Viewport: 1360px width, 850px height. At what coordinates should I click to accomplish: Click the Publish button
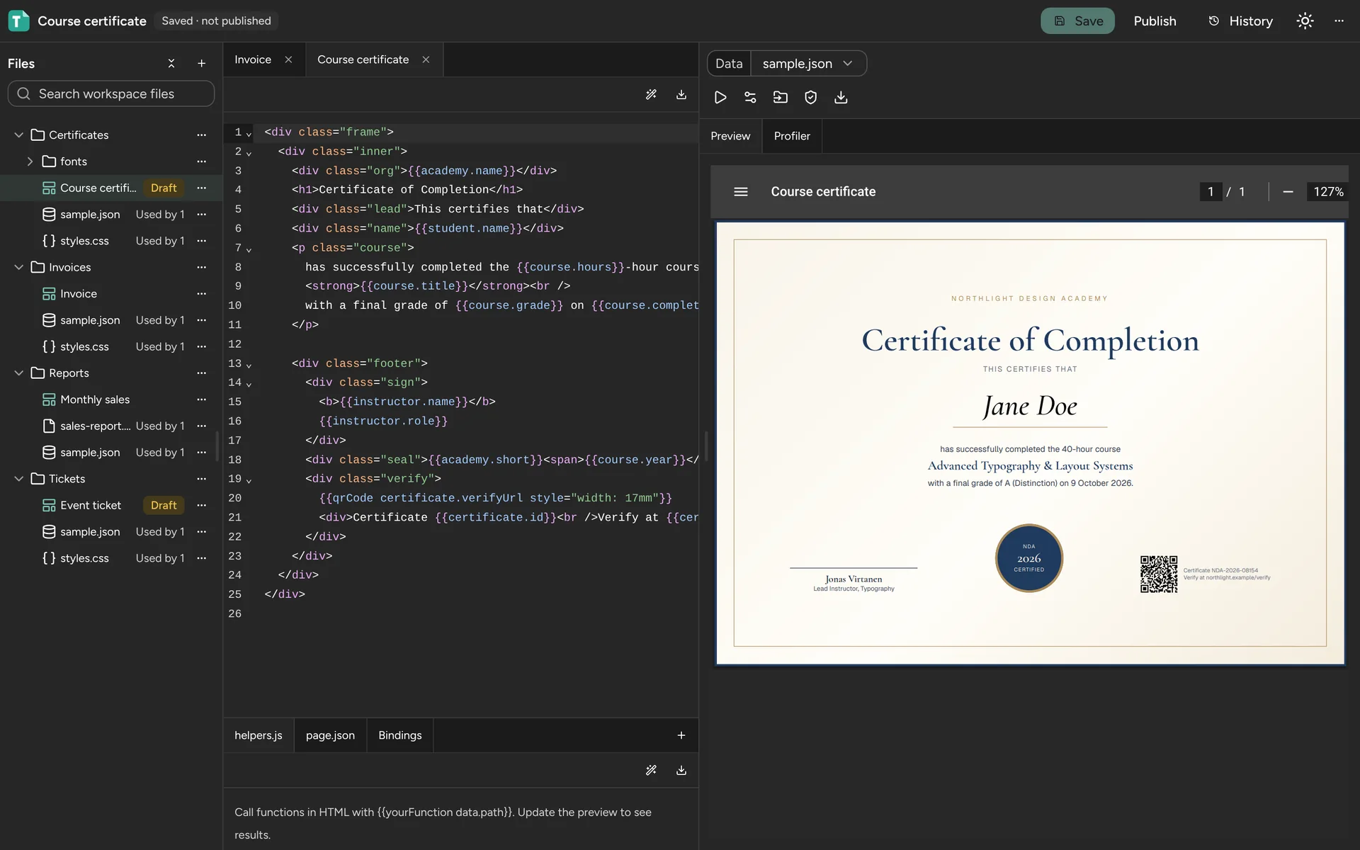[1155, 21]
